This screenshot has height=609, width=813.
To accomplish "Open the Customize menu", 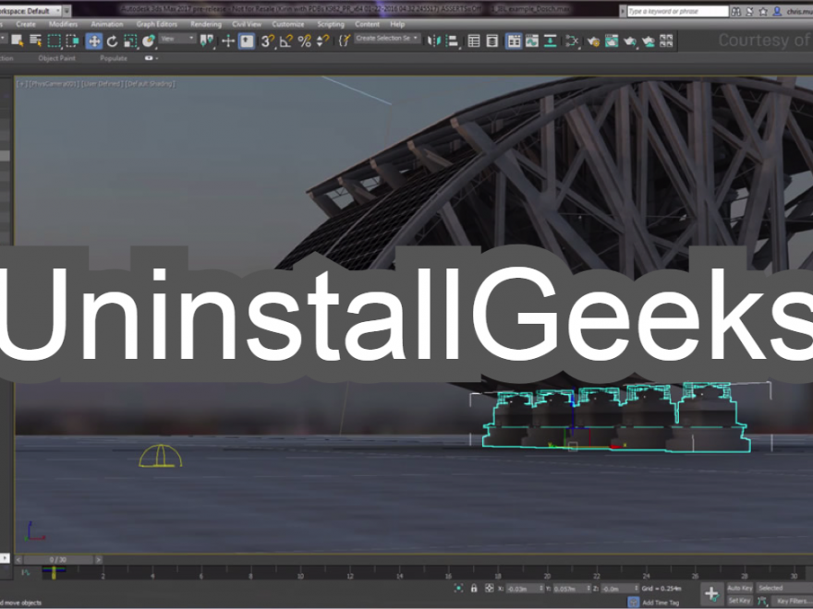I will click(x=287, y=24).
